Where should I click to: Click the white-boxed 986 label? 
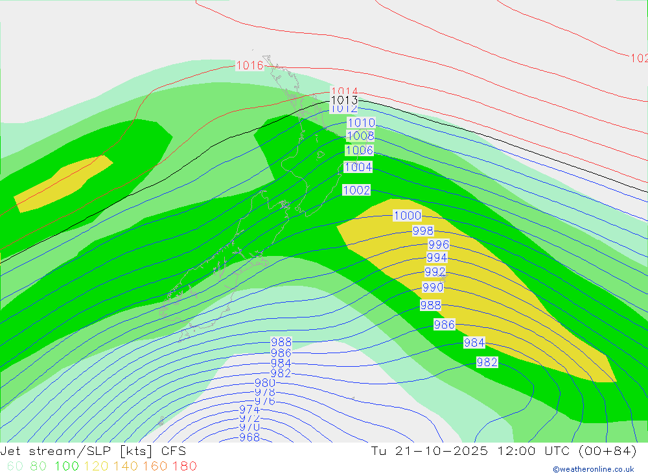click(445, 324)
